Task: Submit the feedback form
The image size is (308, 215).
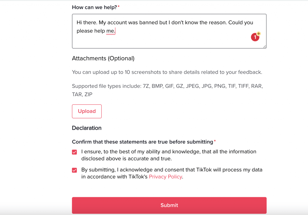Action: (169, 205)
